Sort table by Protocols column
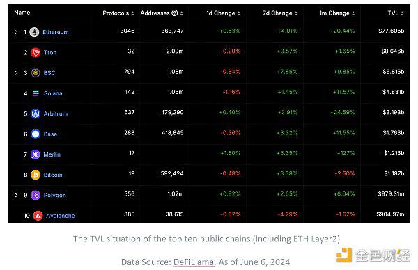This screenshot has height=270, width=418. 118,13
